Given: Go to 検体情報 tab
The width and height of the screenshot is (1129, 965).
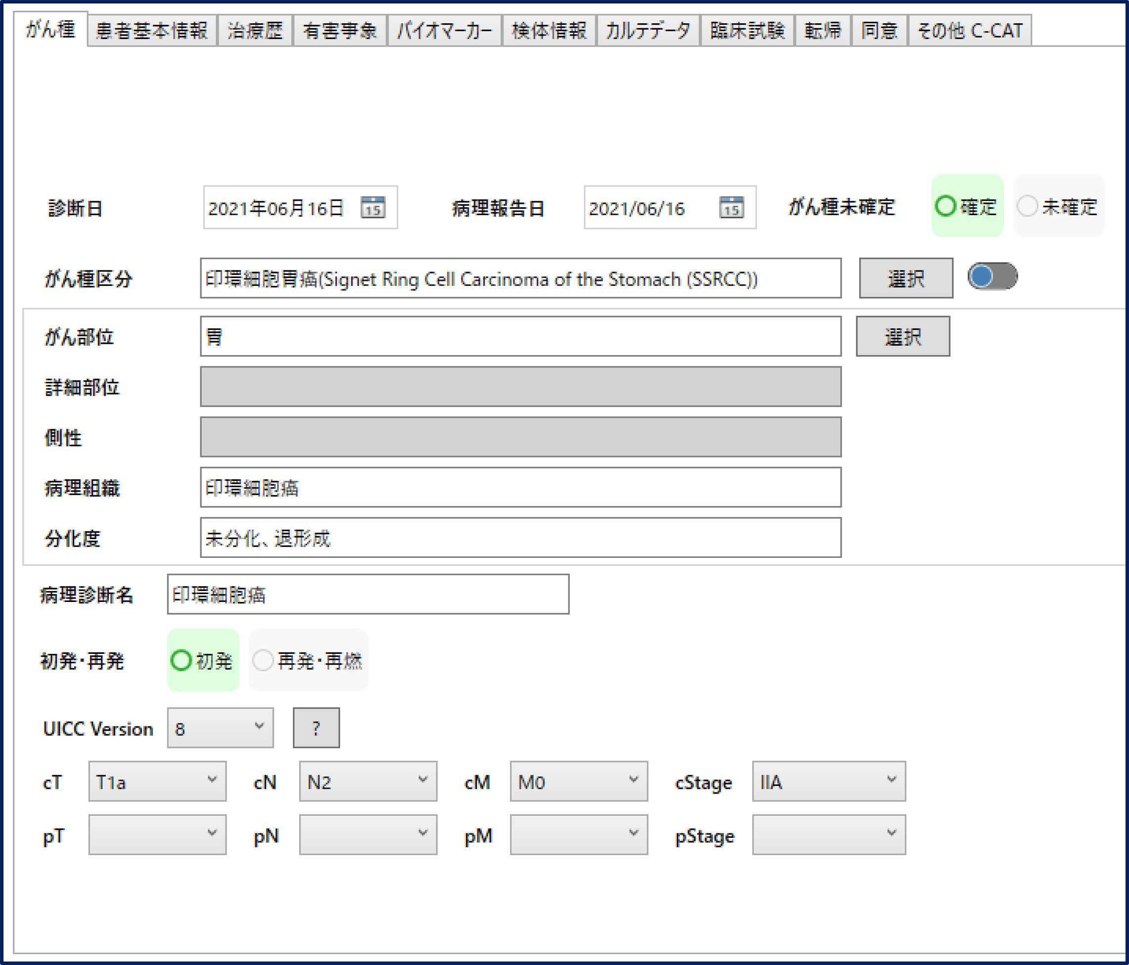Looking at the screenshot, I should (549, 31).
